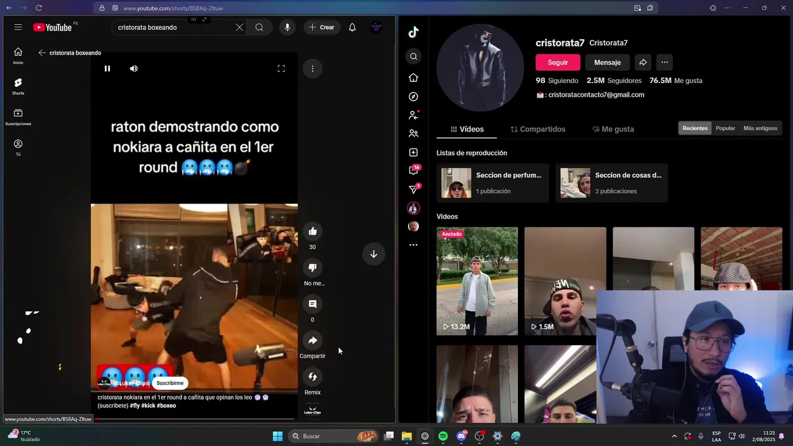
Task: Like the Short with thumbs up
Action: pyautogui.click(x=312, y=232)
